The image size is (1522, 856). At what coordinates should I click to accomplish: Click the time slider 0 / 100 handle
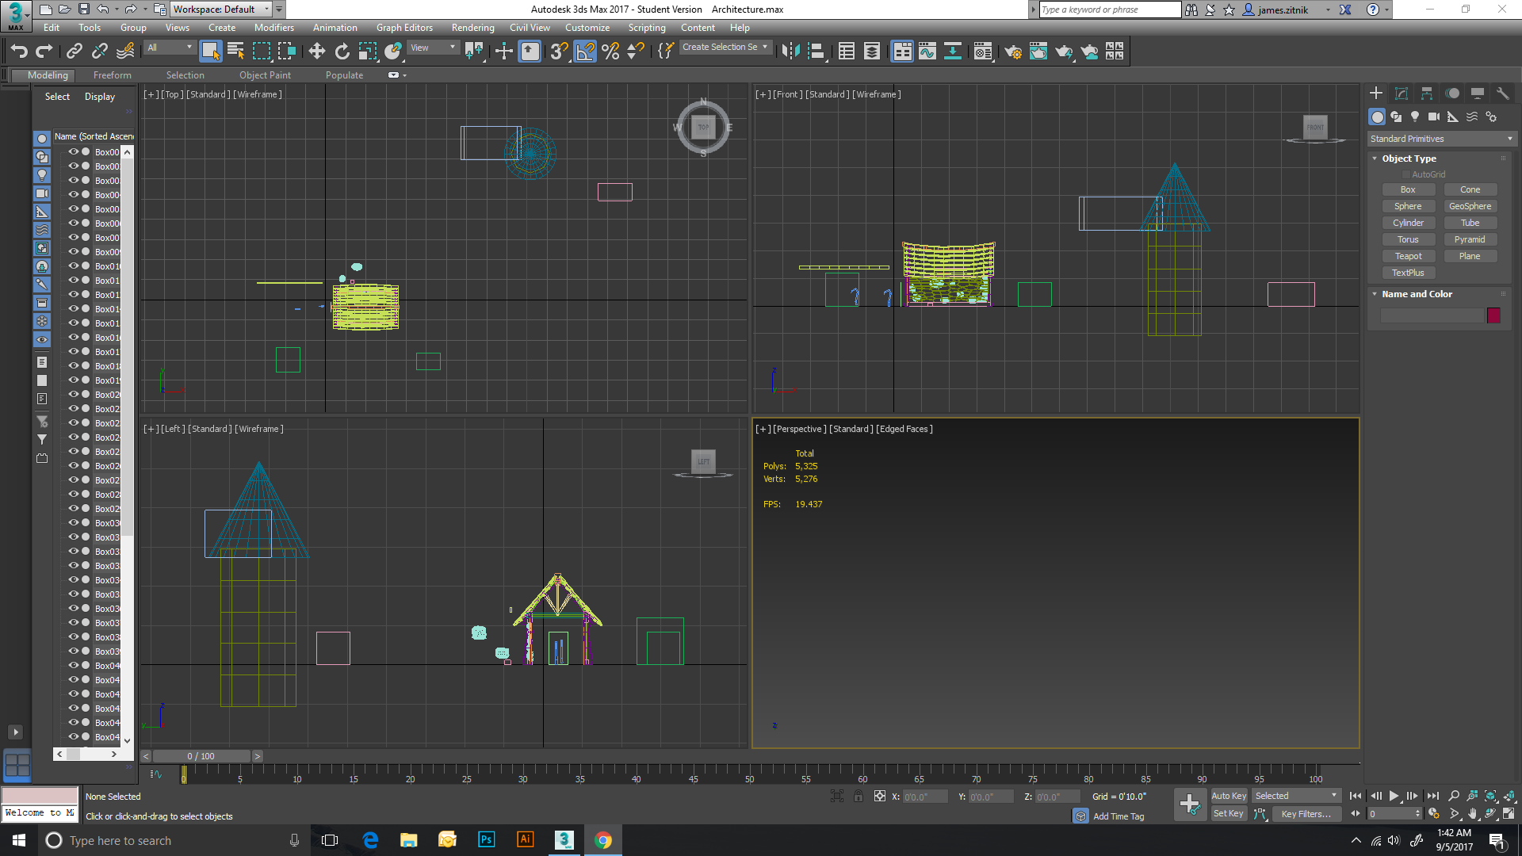tap(201, 756)
